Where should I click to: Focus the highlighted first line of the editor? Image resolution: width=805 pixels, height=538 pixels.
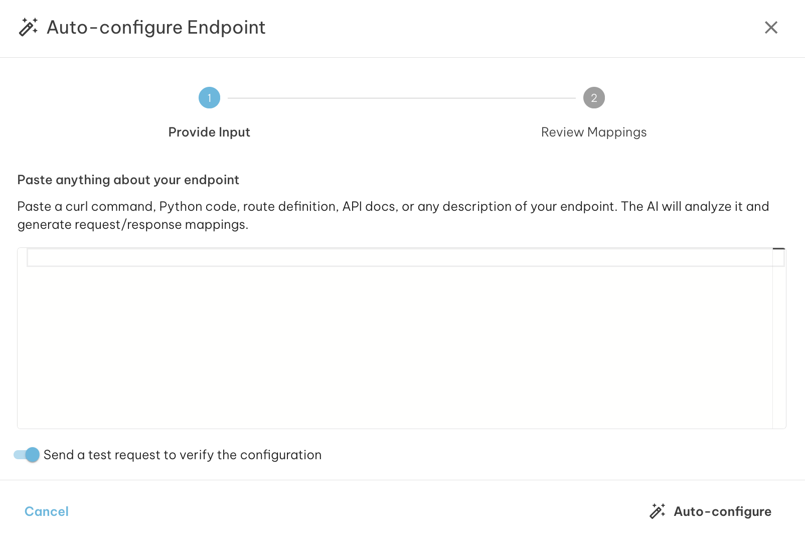tap(399, 258)
